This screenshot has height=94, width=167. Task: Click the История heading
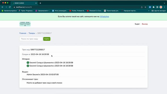click(26, 59)
